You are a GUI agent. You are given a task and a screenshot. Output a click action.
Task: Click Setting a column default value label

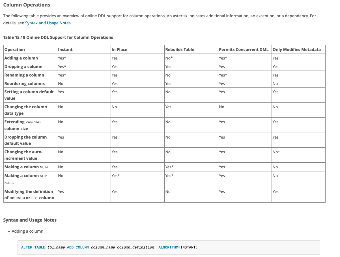pyautogui.click(x=29, y=95)
